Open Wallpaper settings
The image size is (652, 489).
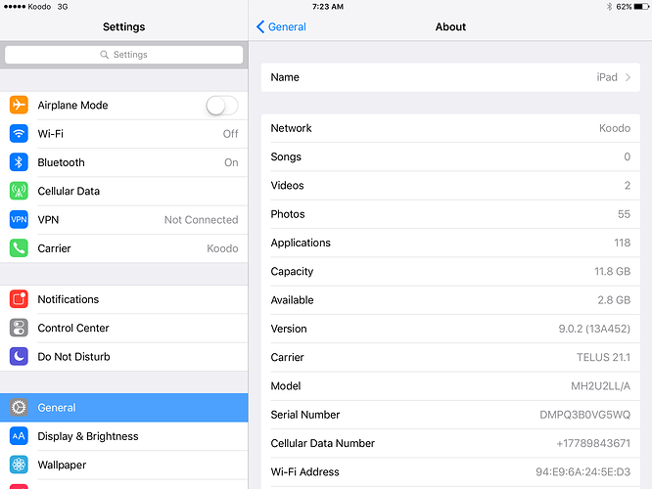tap(124, 465)
